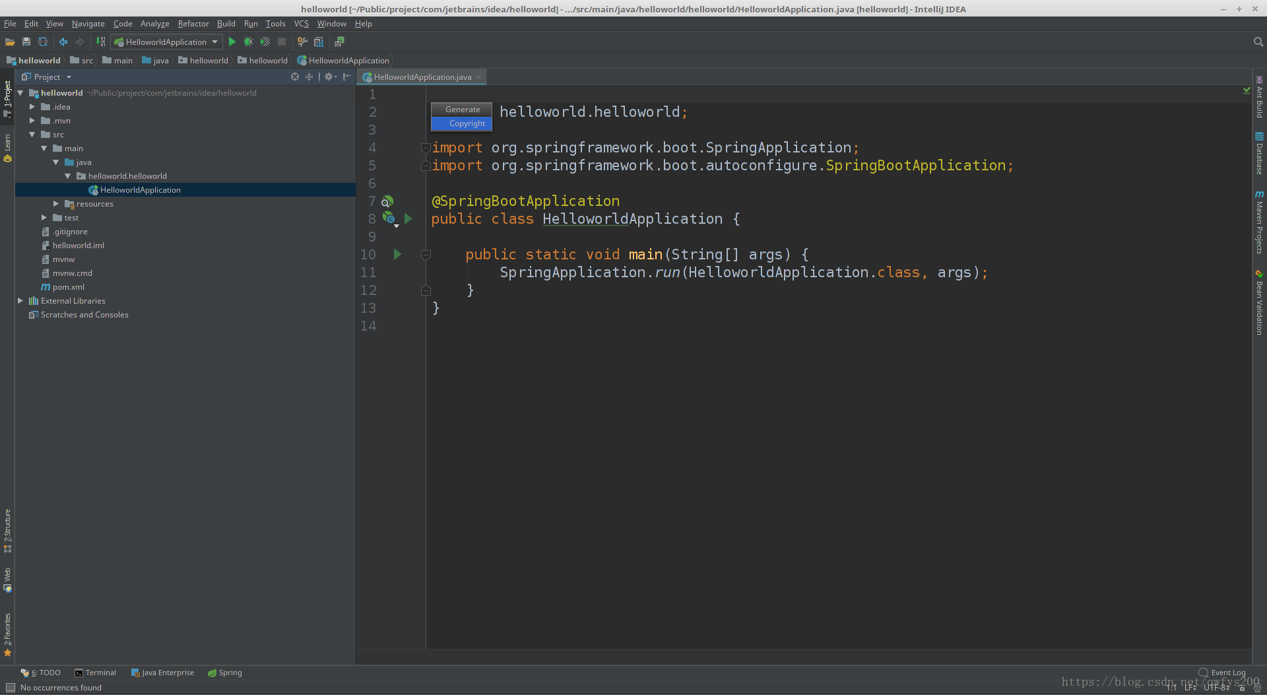The image size is (1267, 695).
Task: Open the run configuration dropdown
Action: pos(166,42)
